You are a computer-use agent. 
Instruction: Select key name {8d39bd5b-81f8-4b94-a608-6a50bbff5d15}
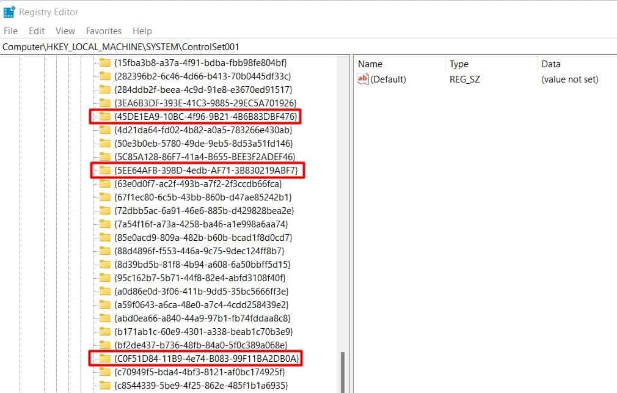[202, 264]
